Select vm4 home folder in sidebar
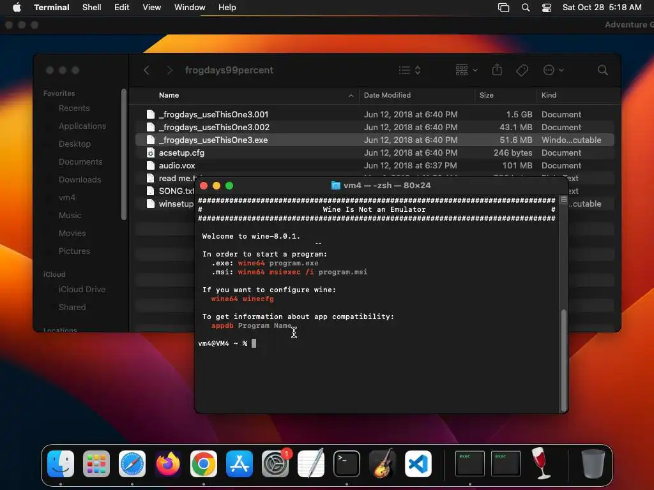The width and height of the screenshot is (654, 490). pyautogui.click(x=67, y=198)
